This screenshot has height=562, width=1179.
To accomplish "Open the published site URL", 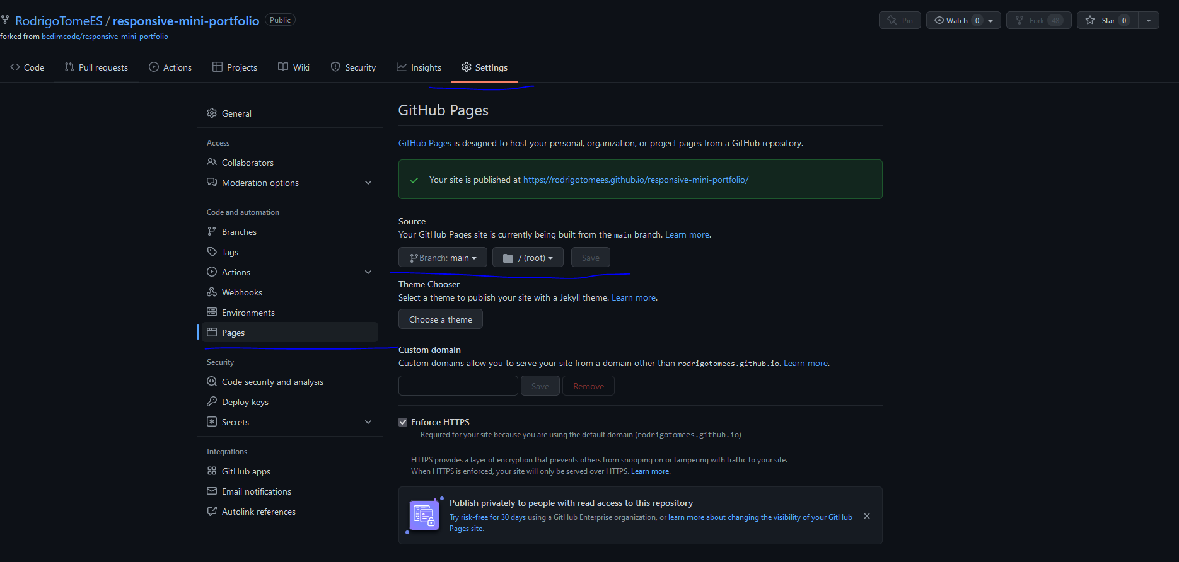I will (636, 180).
